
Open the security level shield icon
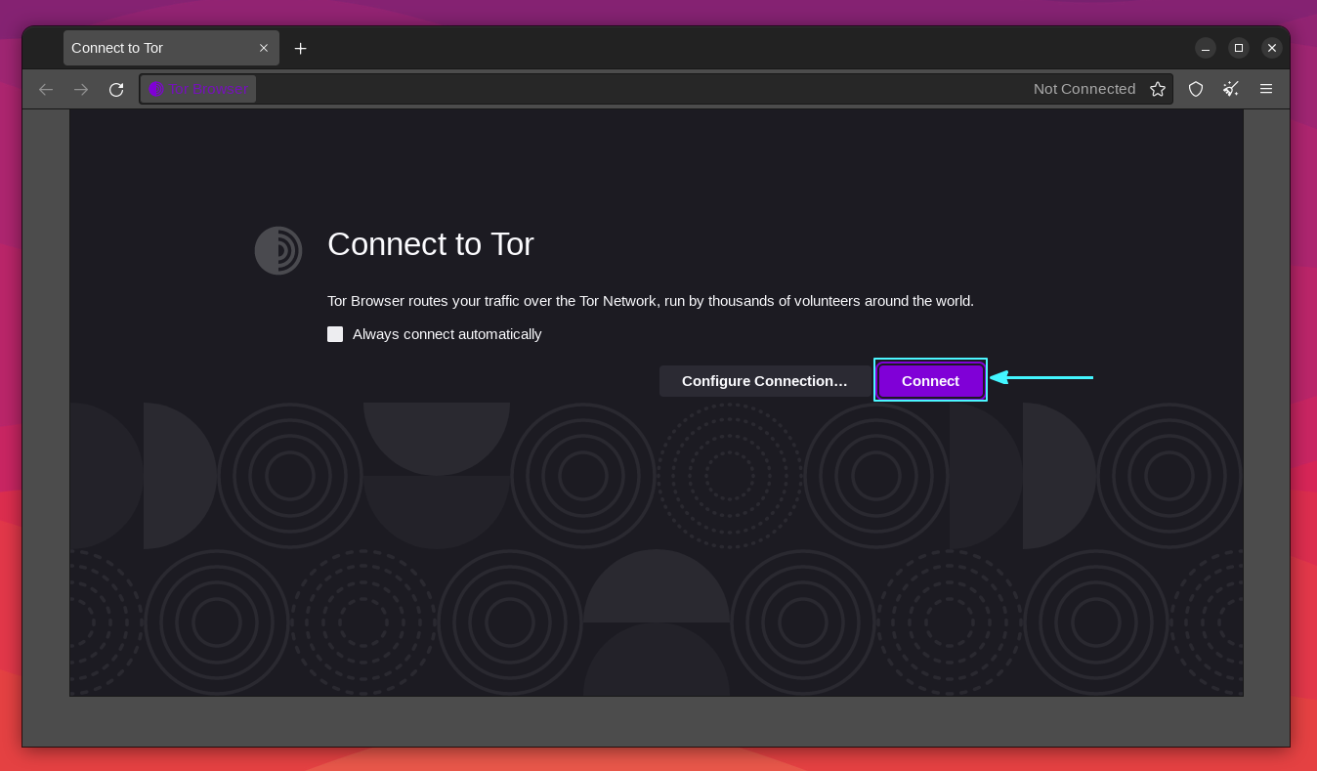(x=1196, y=89)
